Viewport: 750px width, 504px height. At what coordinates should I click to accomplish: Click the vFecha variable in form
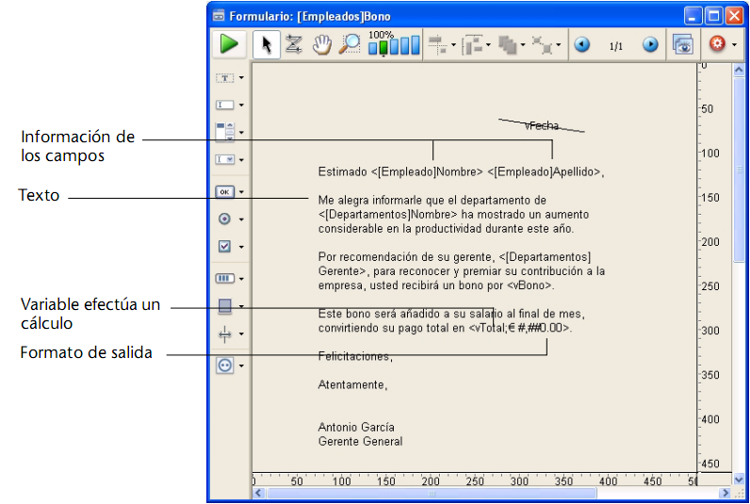[x=542, y=125]
